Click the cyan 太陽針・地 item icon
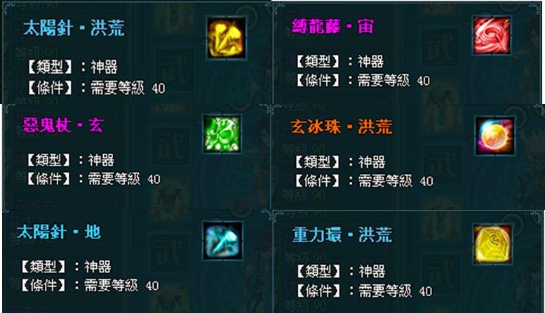Image resolution: width=545 pixels, height=313 pixels. 222,241
